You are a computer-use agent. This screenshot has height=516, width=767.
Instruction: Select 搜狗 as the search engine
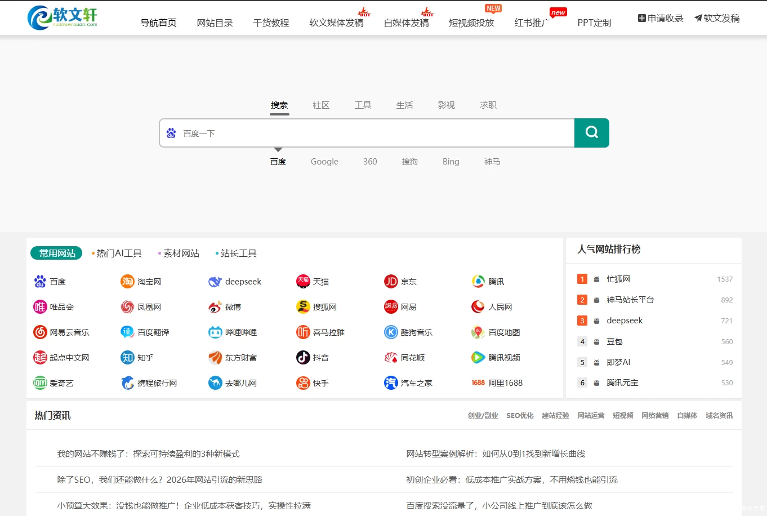click(x=410, y=162)
